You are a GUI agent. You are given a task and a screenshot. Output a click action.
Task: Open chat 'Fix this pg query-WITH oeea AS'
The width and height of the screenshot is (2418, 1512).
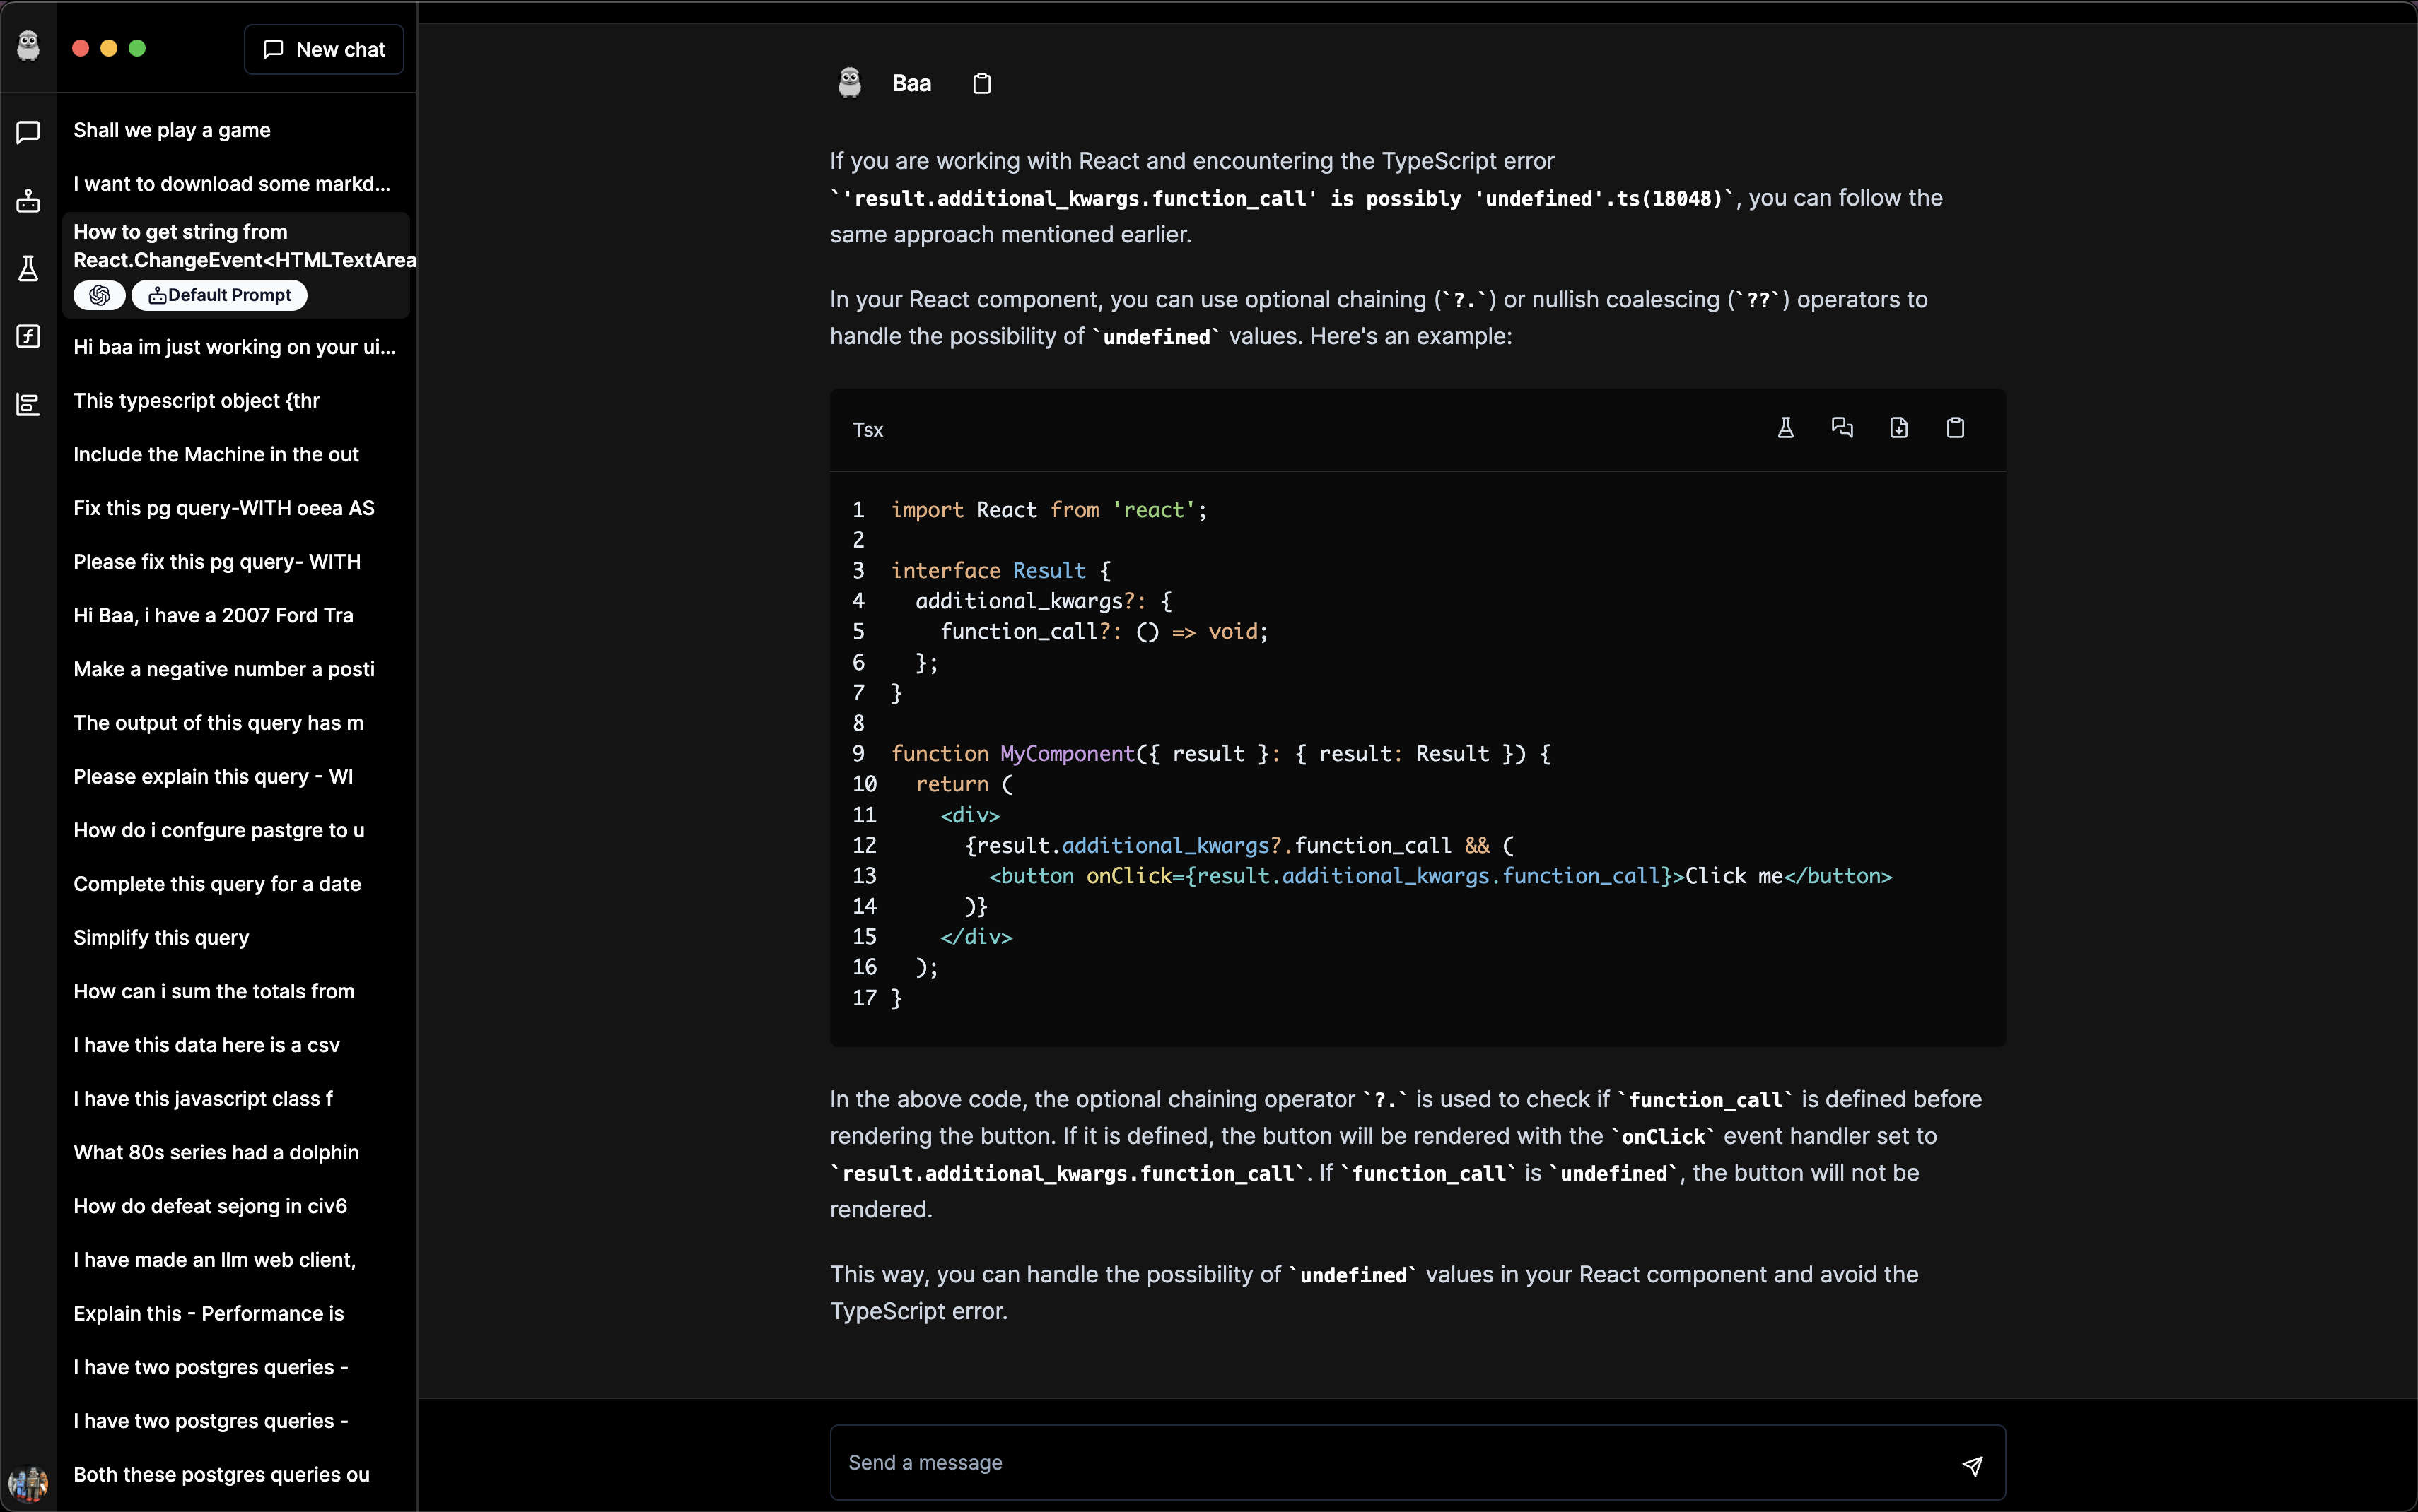[x=236, y=508]
